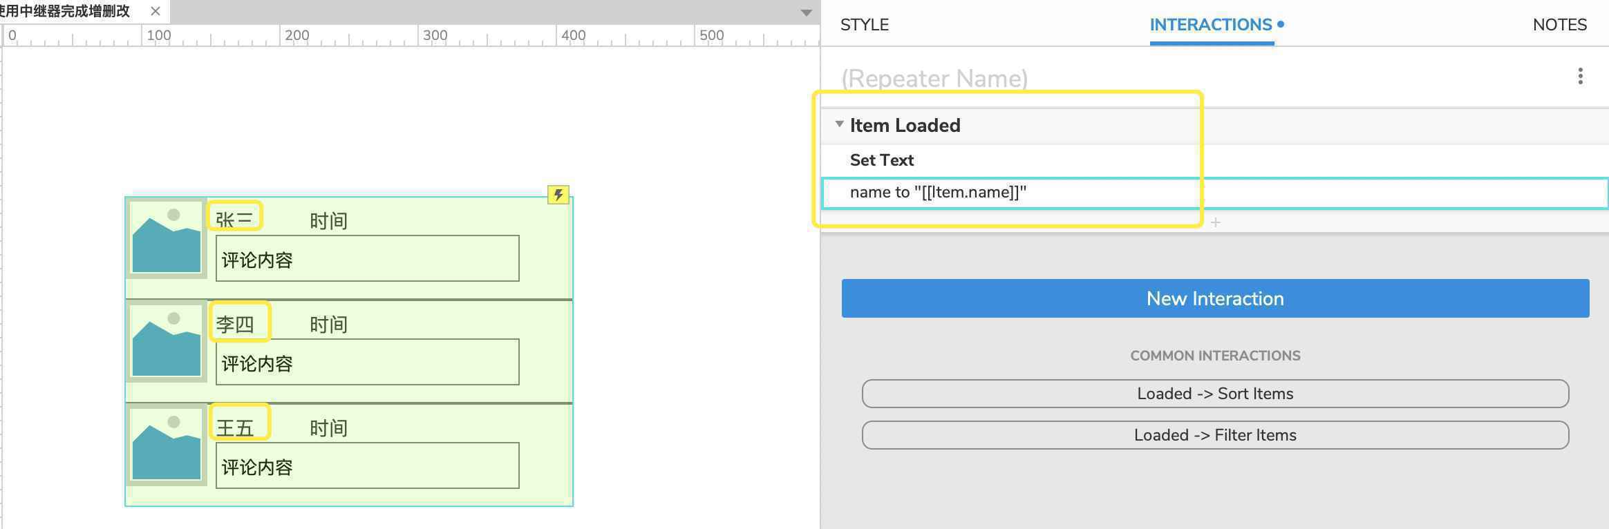Click the New Interaction button

(1215, 298)
